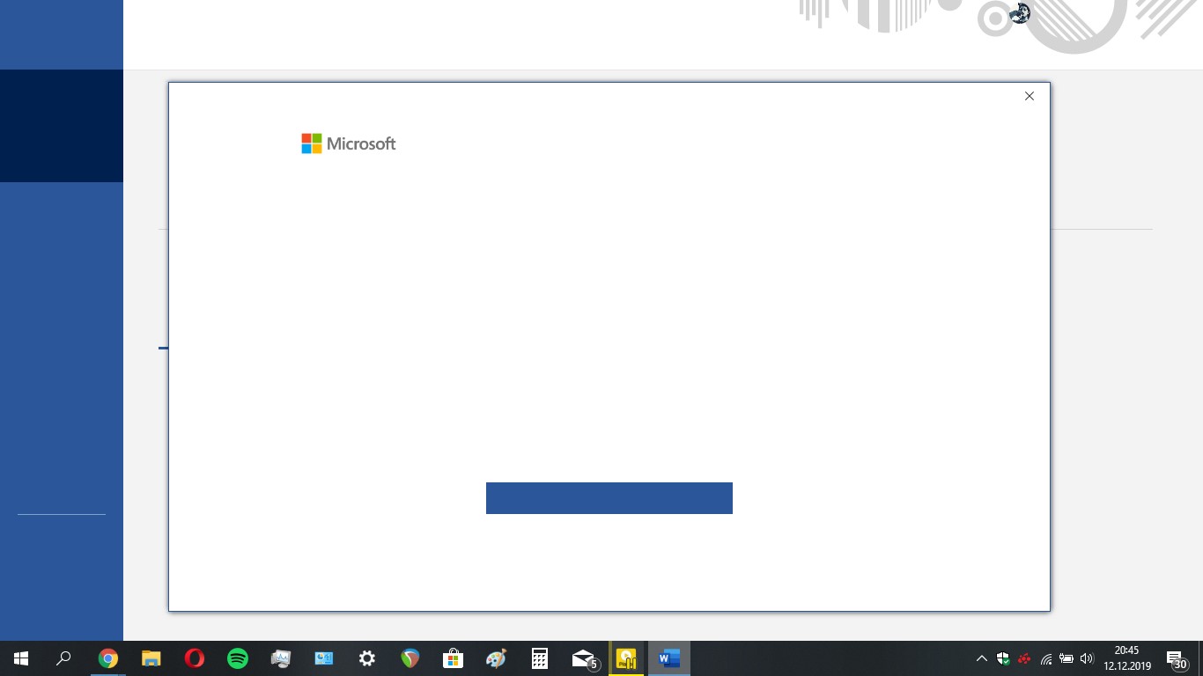Viewport: 1203px width, 676px height.
Task: Open Calculator from the taskbar
Action: pos(539,658)
